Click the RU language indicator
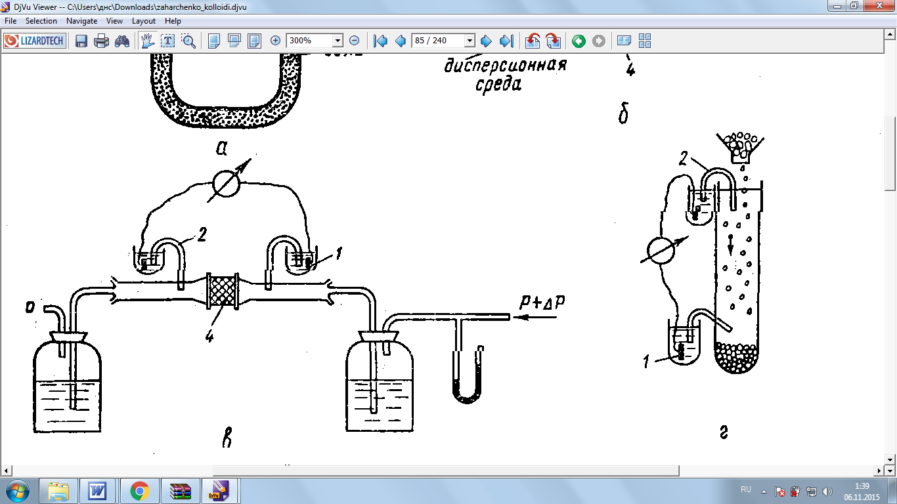897x504 pixels. [746, 490]
